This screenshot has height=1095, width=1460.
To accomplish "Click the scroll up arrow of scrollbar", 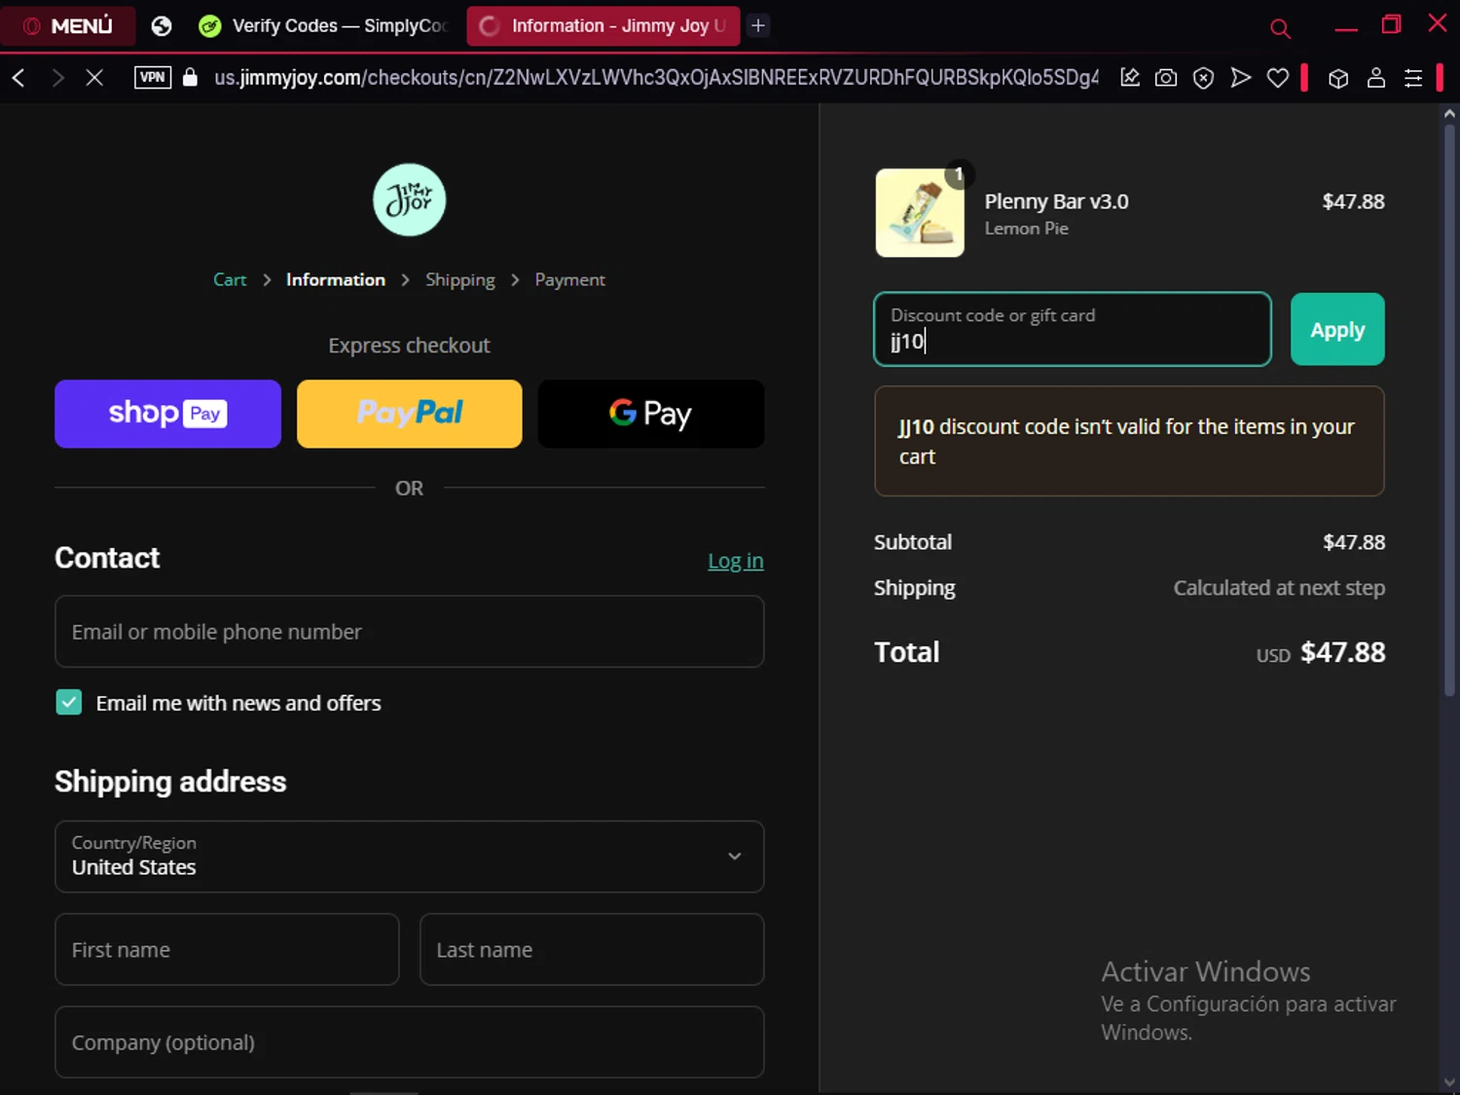I will point(1449,113).
